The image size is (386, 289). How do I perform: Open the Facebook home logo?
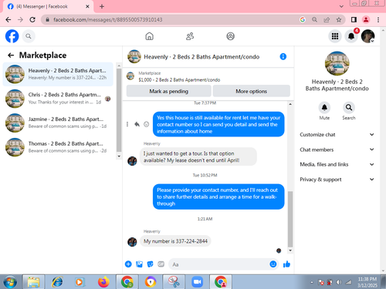[x=12, y=36]
